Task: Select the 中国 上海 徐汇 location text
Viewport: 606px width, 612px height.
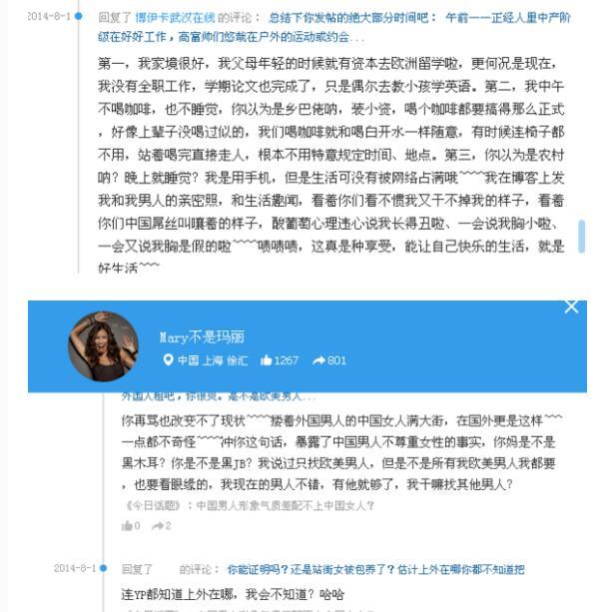Action: tap(213, 360)
